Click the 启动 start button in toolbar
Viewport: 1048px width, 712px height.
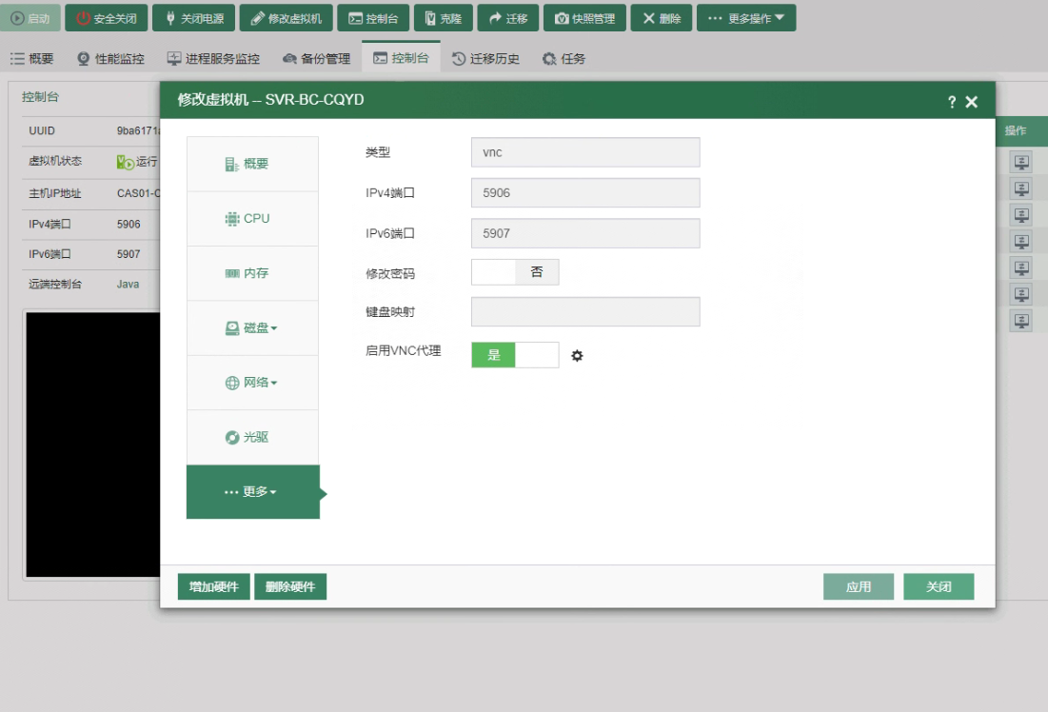30,18
